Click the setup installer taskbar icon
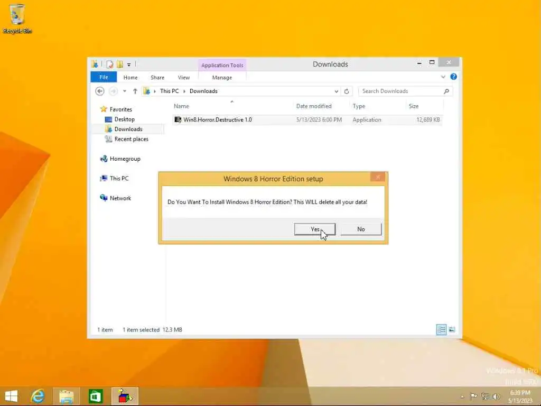 (125, 396)
